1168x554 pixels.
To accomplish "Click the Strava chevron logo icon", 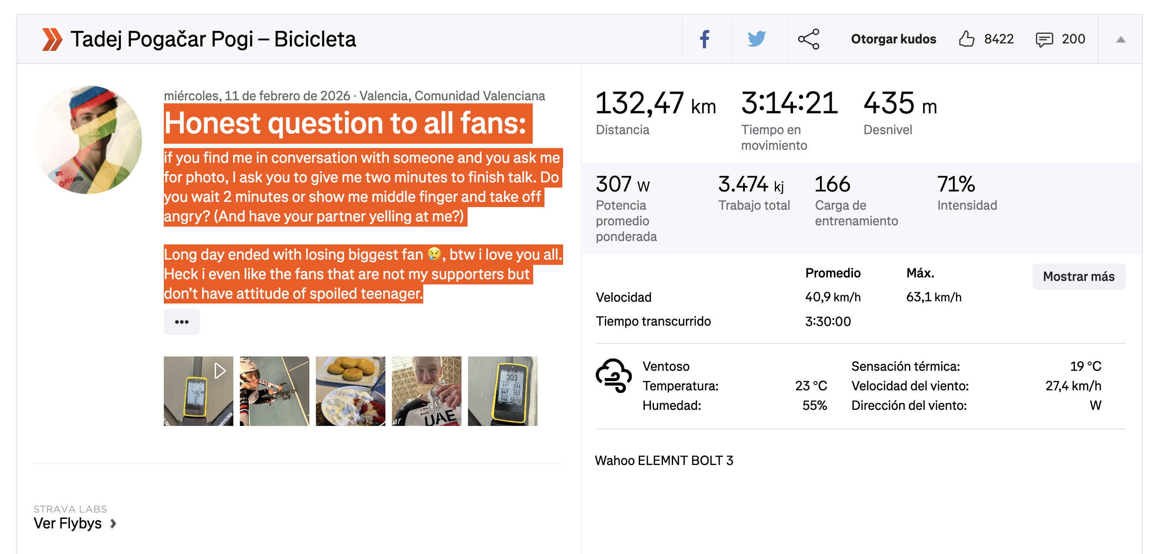I will tap(52, 40).
